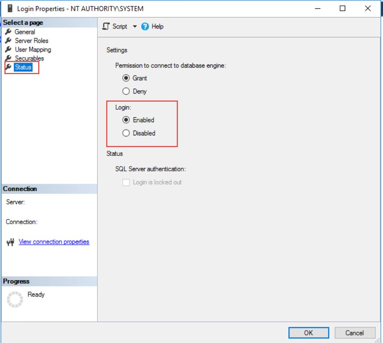Click the server icon in title bar
383x343 pixels.
coord(10,8)
